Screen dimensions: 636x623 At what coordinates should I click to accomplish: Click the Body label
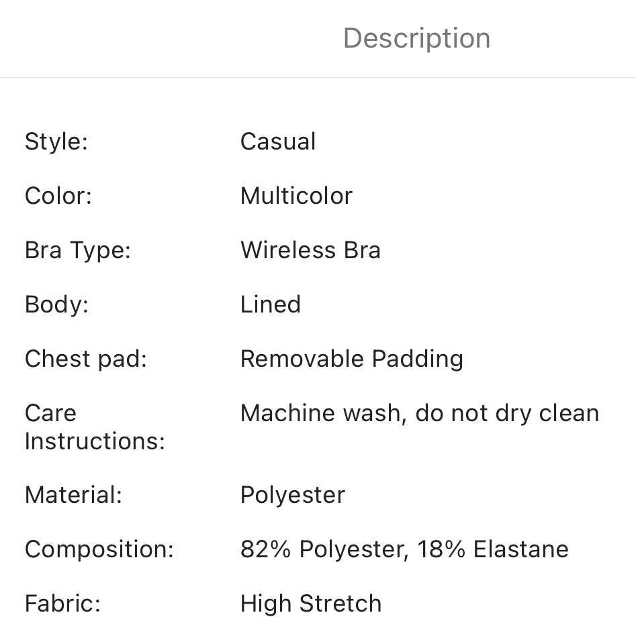(x=56, y=304)
